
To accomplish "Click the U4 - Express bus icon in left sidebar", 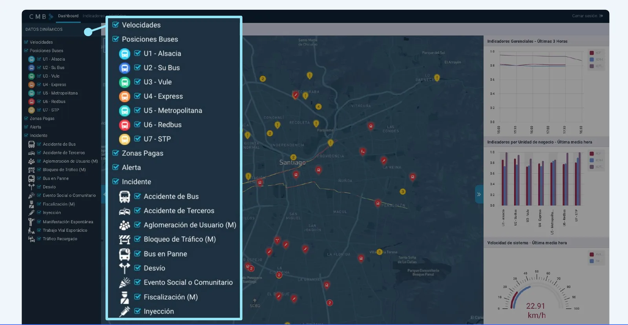I will [x=31, y=85].
